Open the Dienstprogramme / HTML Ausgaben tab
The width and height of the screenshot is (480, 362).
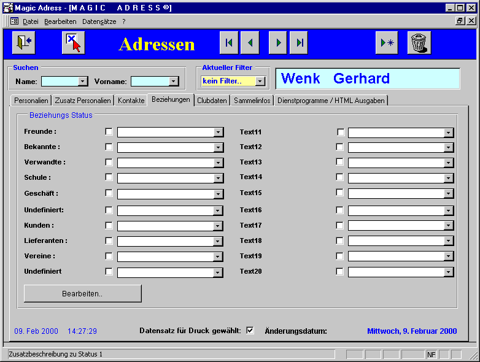pyautogui.click(x=331, y=101)
